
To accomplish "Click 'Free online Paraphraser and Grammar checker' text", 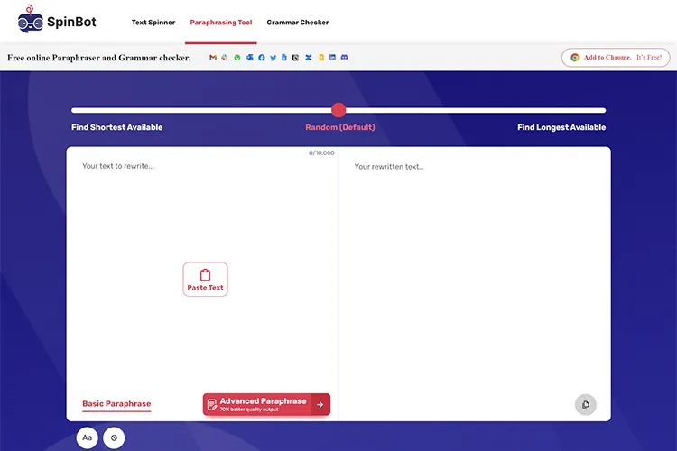I will [x=98, y=58].
